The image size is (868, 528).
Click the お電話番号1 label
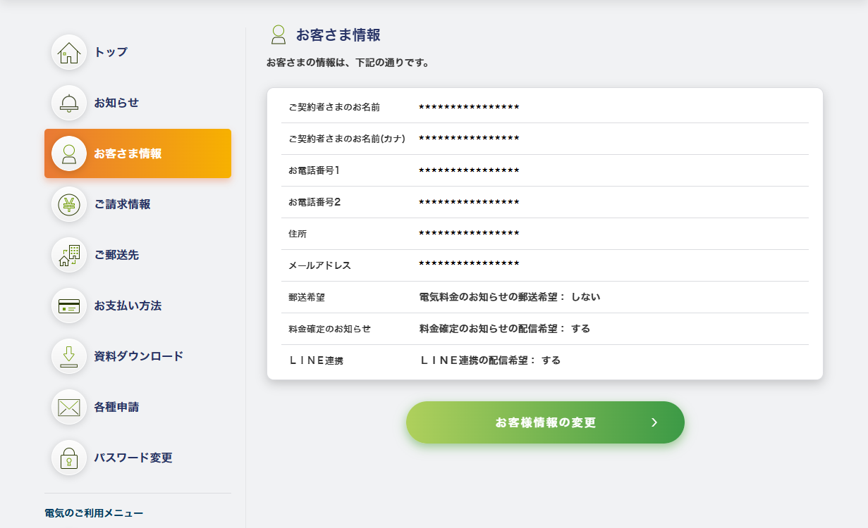point(314,170)
